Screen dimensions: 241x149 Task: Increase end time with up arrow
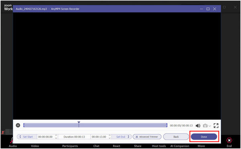(x=110, y=135)
